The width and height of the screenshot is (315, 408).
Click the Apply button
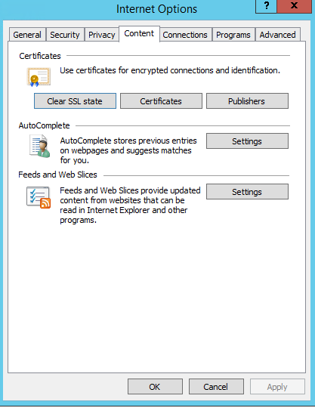pyautogui.click(x=277, y=387)
